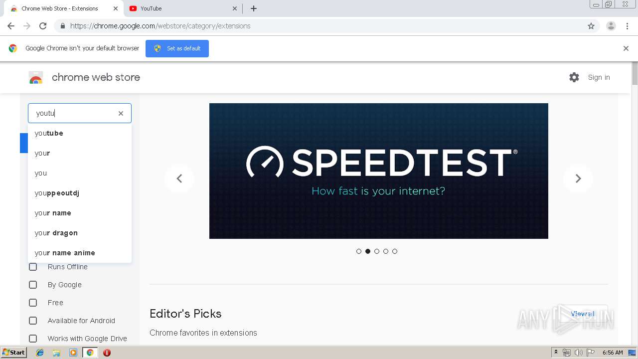Reload the current page

click(43, 26)
